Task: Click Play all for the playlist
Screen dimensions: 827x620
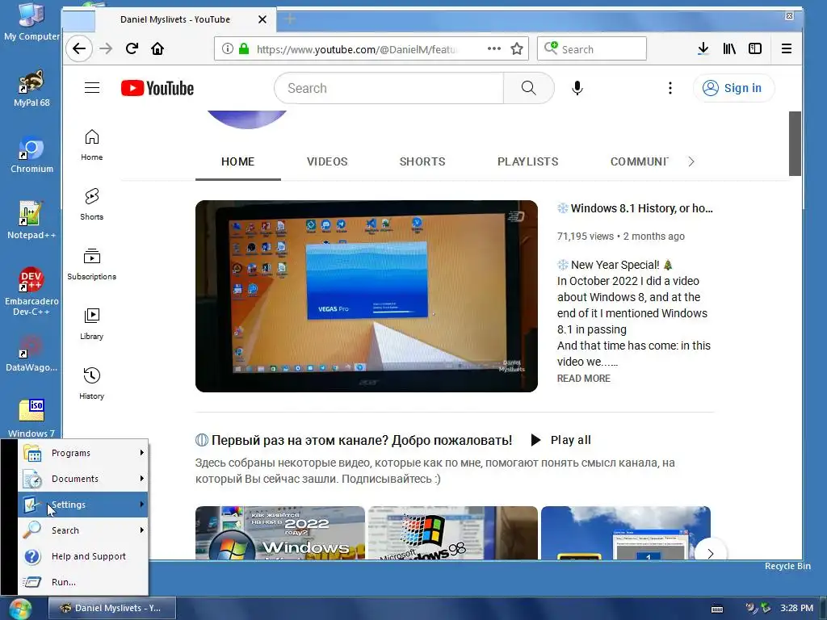Action: pos(560,440)
